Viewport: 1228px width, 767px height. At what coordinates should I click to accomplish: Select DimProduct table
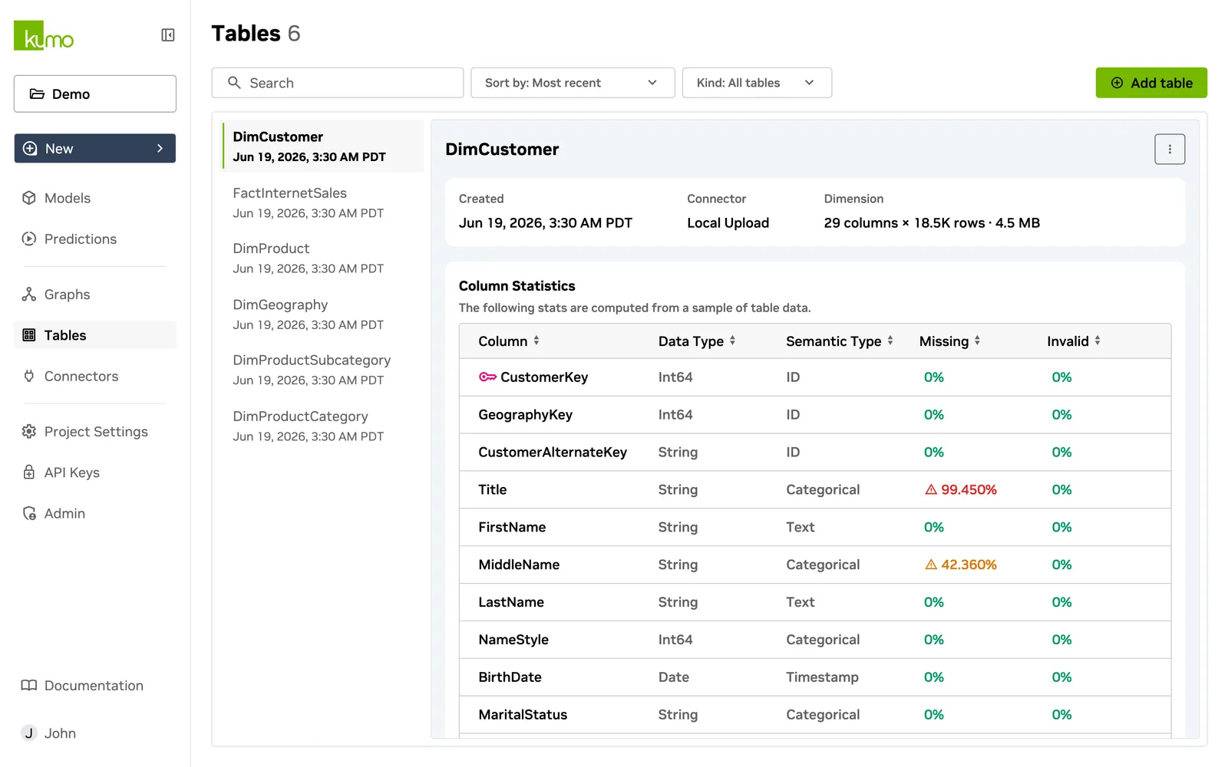322,258
